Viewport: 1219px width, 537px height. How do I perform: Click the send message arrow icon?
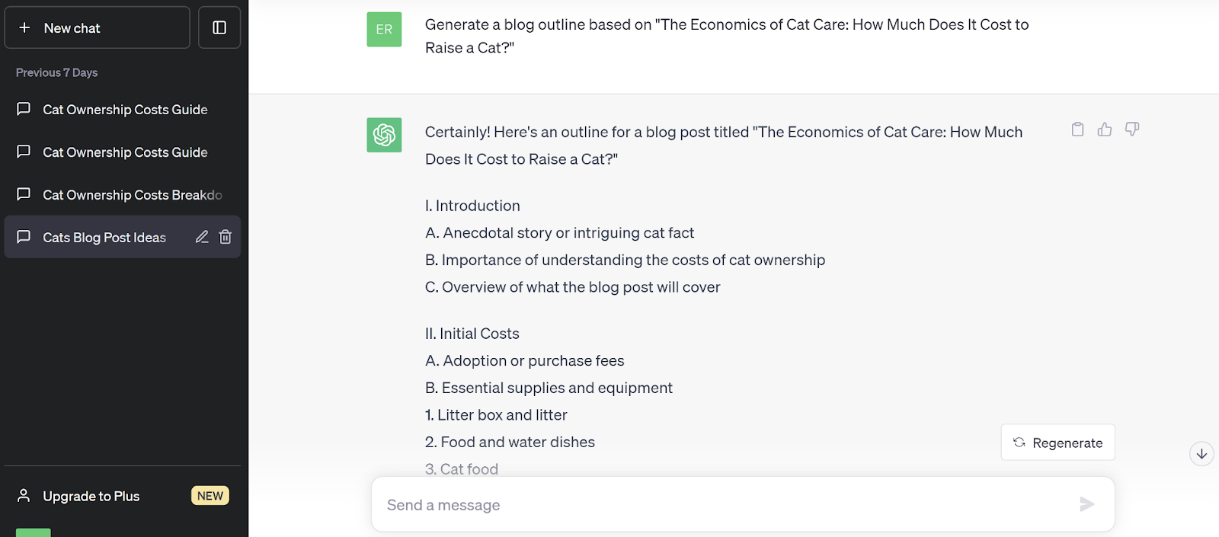(x=1087, y=504)
